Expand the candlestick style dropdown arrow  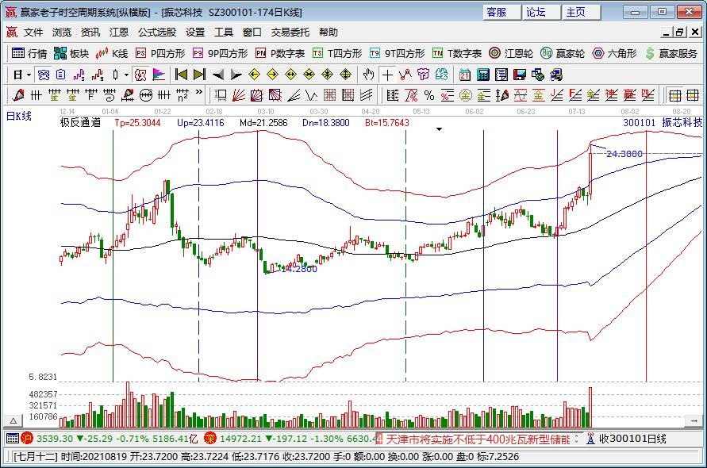point(127,75)
